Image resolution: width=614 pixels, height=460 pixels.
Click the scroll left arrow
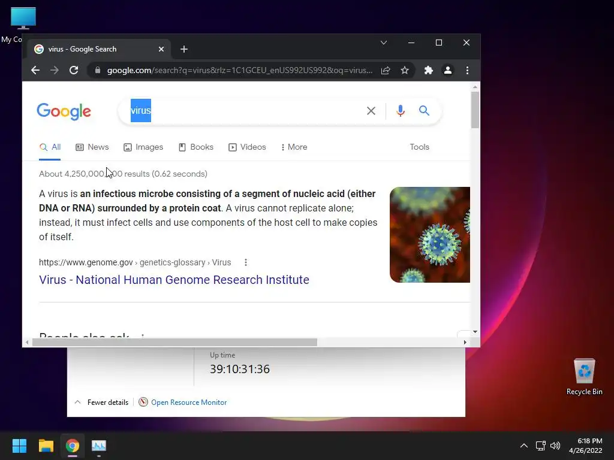pyautogui.click(x=26, y=342)
